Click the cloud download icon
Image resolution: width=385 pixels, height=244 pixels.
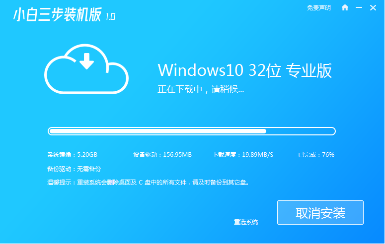pyautogui.click(x=86, y=69)
